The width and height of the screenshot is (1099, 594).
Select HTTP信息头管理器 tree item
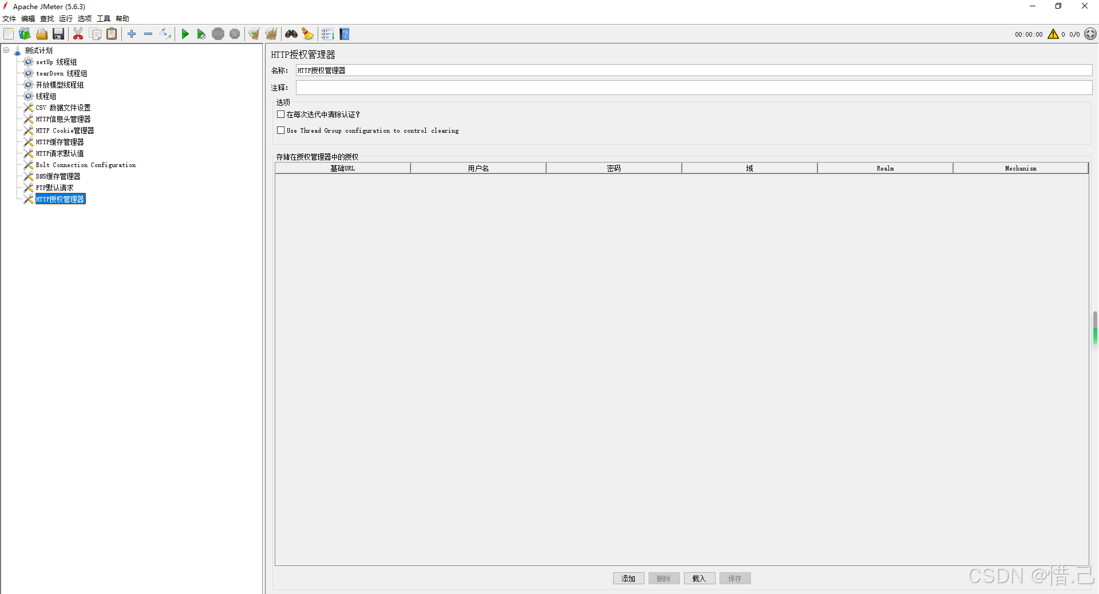[63, 119]
